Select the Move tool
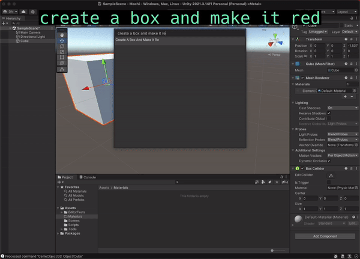The width and height of the screenshot is (360, 259). click(x=63, y=40)
